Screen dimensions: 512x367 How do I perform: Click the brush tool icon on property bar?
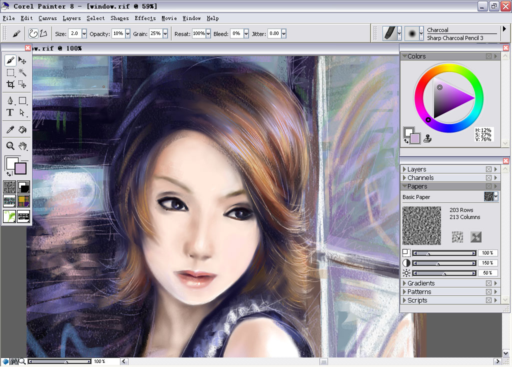(16, 33)
